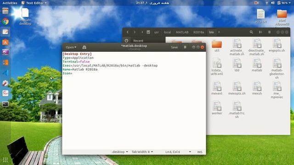Select the text file icon on desktop

click(x=260, y=16)
